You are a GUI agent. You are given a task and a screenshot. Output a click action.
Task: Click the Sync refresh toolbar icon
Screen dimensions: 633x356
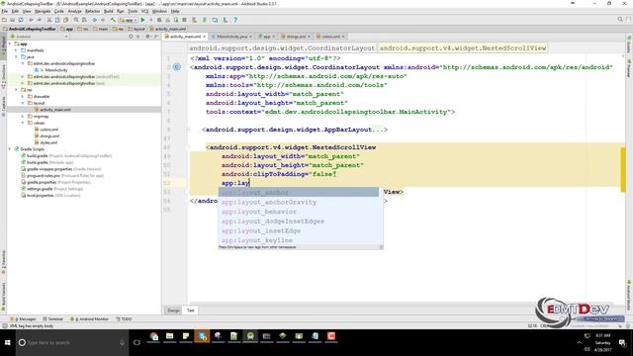(21, 20)
